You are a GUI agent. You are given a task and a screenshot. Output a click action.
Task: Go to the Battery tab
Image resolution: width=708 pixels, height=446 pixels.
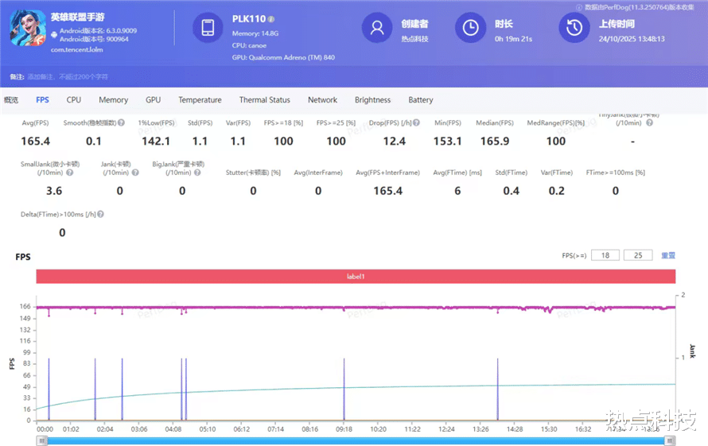pyautogui.click(x=420, y=100)
